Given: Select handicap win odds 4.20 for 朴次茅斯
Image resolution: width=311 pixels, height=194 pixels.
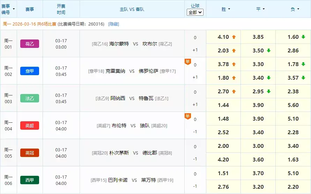Looking at the screenshot, I should 223,159.
